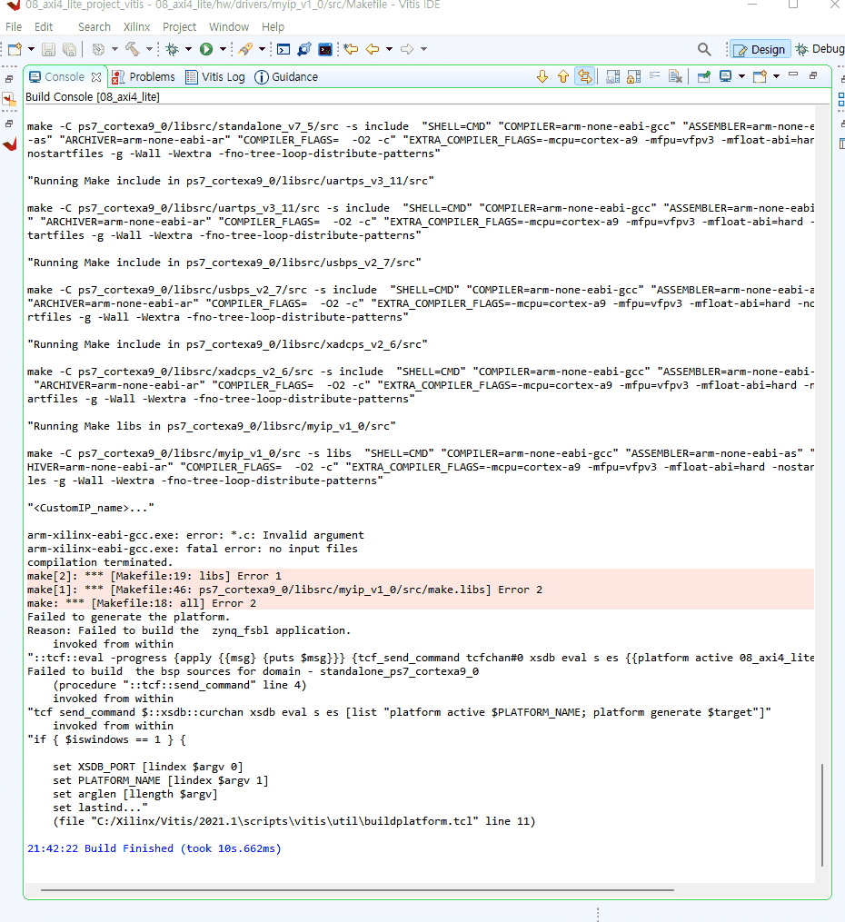This screenshot has width=845, height=922.
Task: Open the external tools dropdown arrow
Action: point(263,49)
